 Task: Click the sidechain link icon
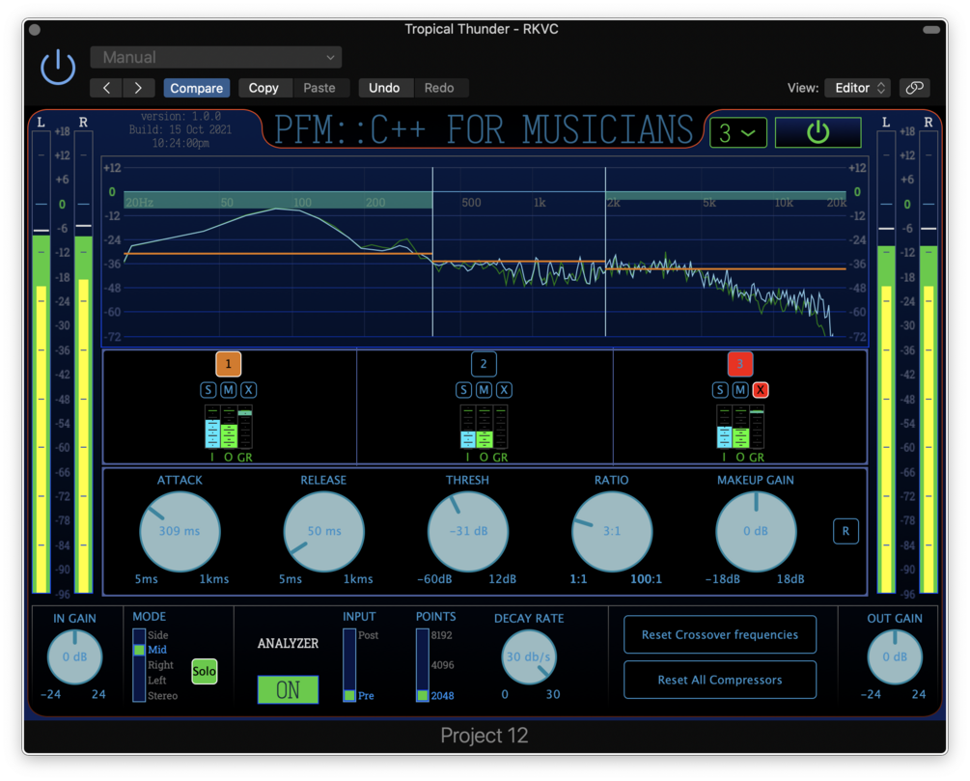tap(914, 88)
